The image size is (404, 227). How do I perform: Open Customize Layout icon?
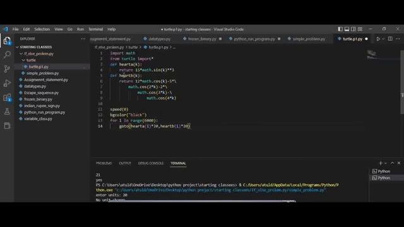coord(360,29)
